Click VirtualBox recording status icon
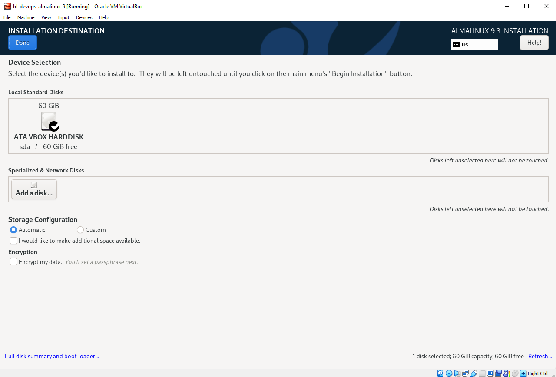This screenshot has height=377, width=556. click(499, 373)
